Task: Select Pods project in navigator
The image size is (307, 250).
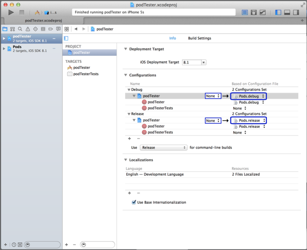Action: click(32, 48)
